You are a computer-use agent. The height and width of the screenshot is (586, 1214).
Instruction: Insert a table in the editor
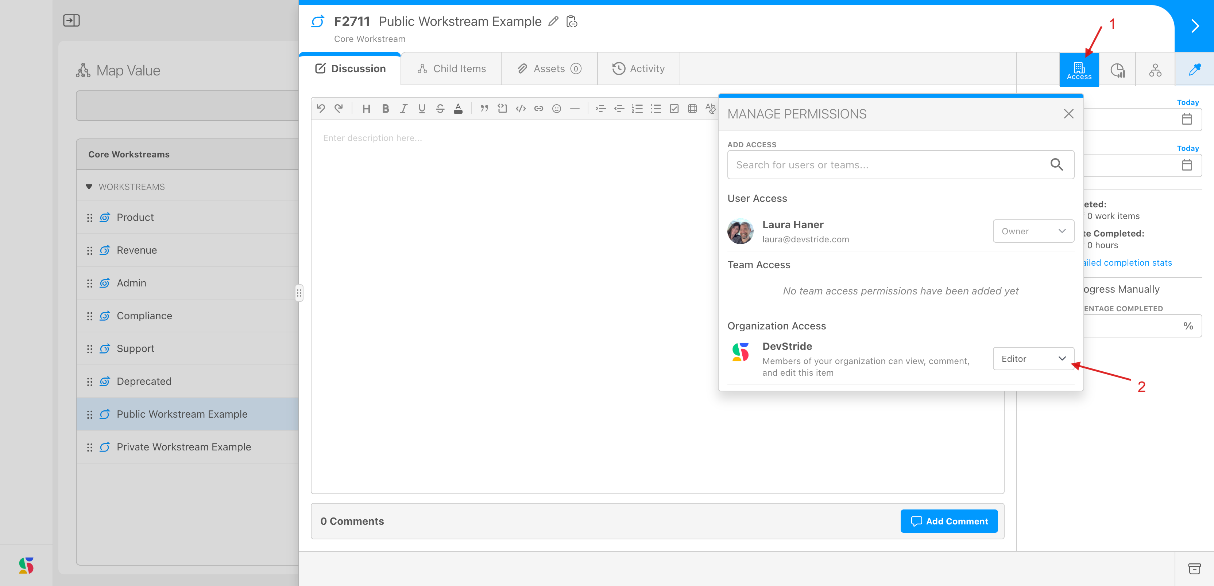tap(692, 109)
